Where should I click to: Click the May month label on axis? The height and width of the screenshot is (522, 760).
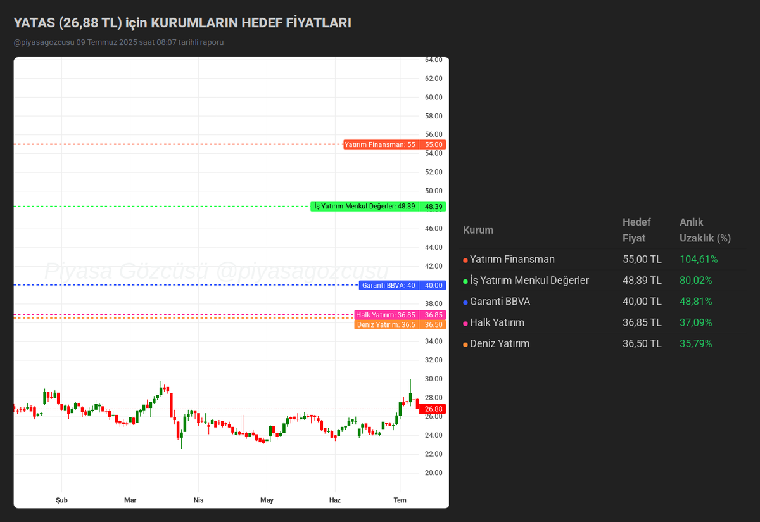pos(267,500)
